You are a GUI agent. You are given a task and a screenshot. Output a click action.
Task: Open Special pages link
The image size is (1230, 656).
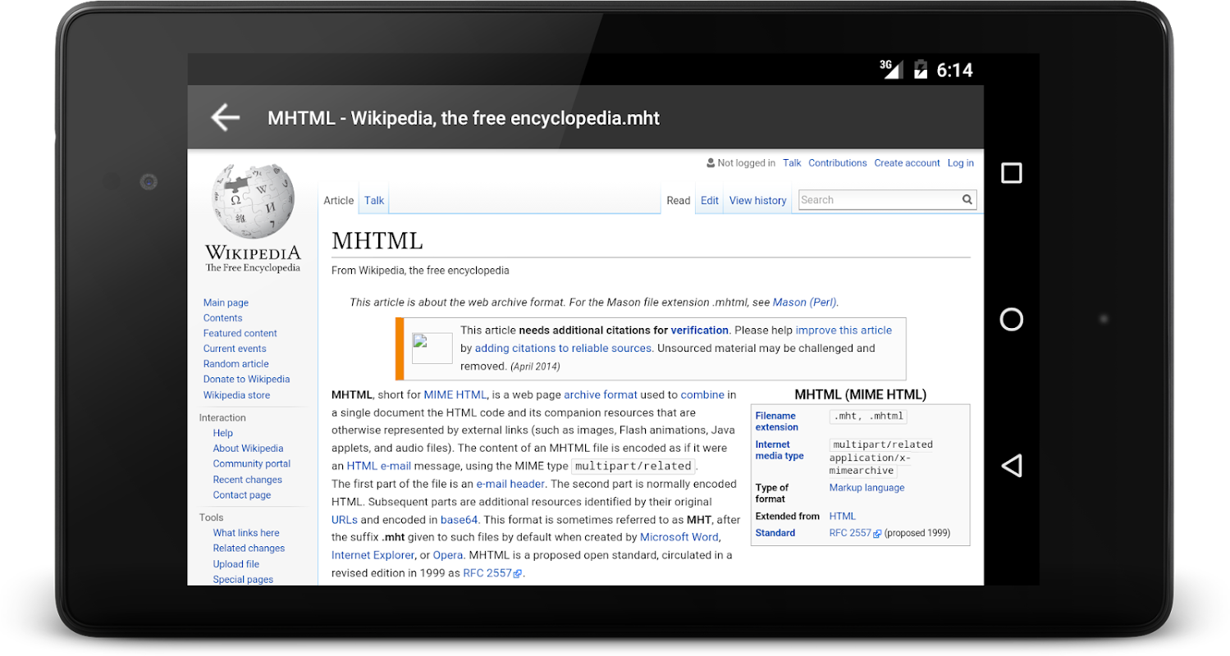click(x=244, y=580)
